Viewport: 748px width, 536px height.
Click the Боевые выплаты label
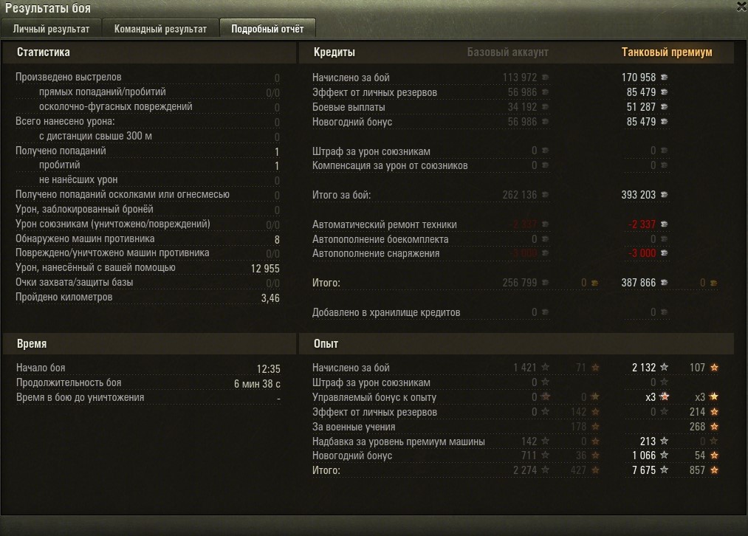click(349, 107)
